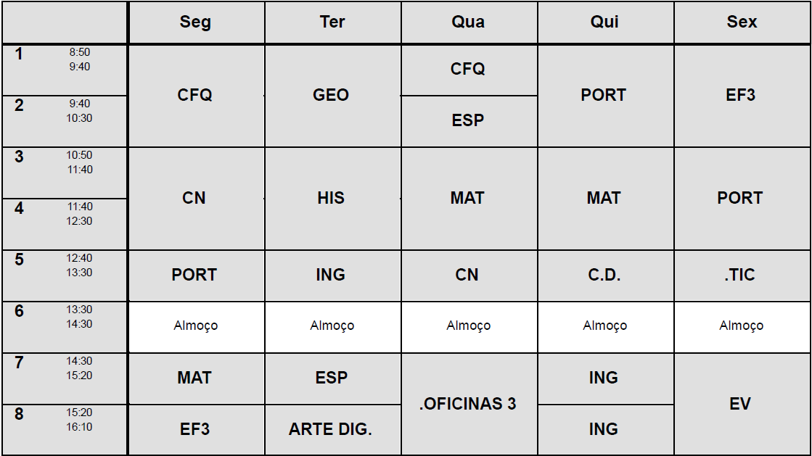Screen dimensions: 812x456
Task: Click the EV class on Friday
Action: 741,404
